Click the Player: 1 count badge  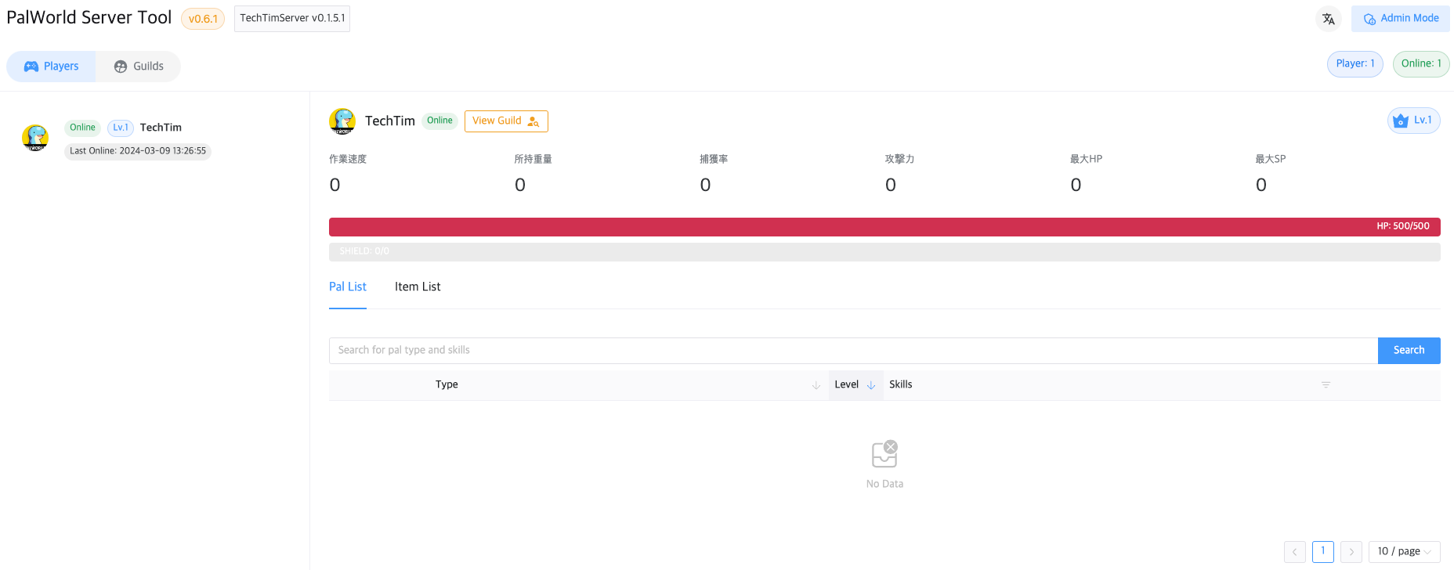pos(1355,64)
